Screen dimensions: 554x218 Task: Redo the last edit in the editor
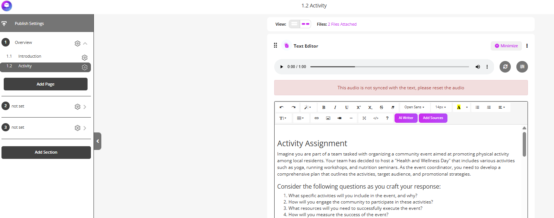coord(293,107)
